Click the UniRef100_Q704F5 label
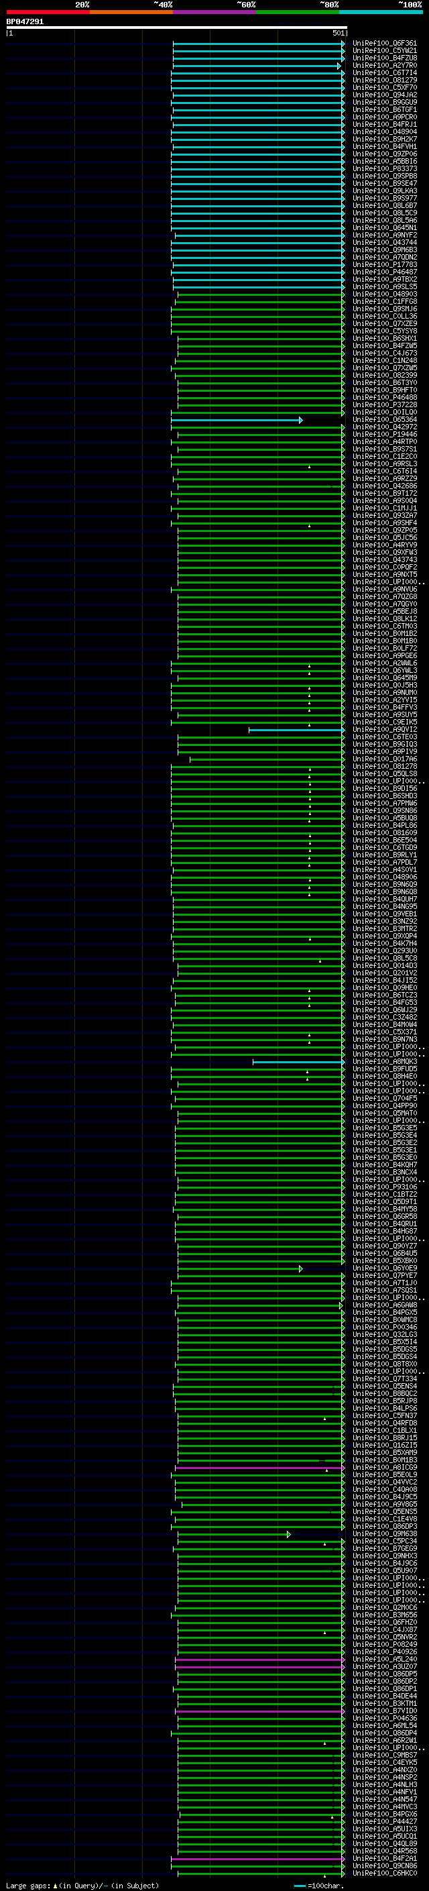429x1891 pixels. pyautogui.click(x=384, y=1099)
